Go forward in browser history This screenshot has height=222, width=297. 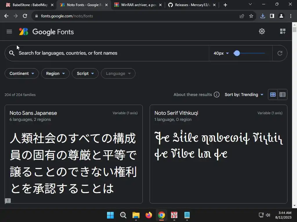pyautogui.click(x=16, y=16)
